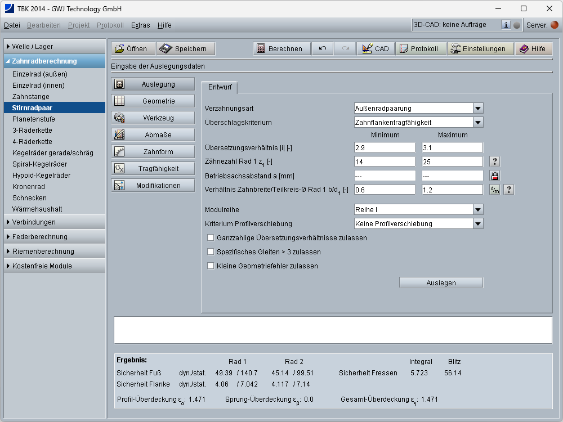The image size is (563, 422).
Task: Open the Verzahnungsart dropdown
Action: click(477, 109)
